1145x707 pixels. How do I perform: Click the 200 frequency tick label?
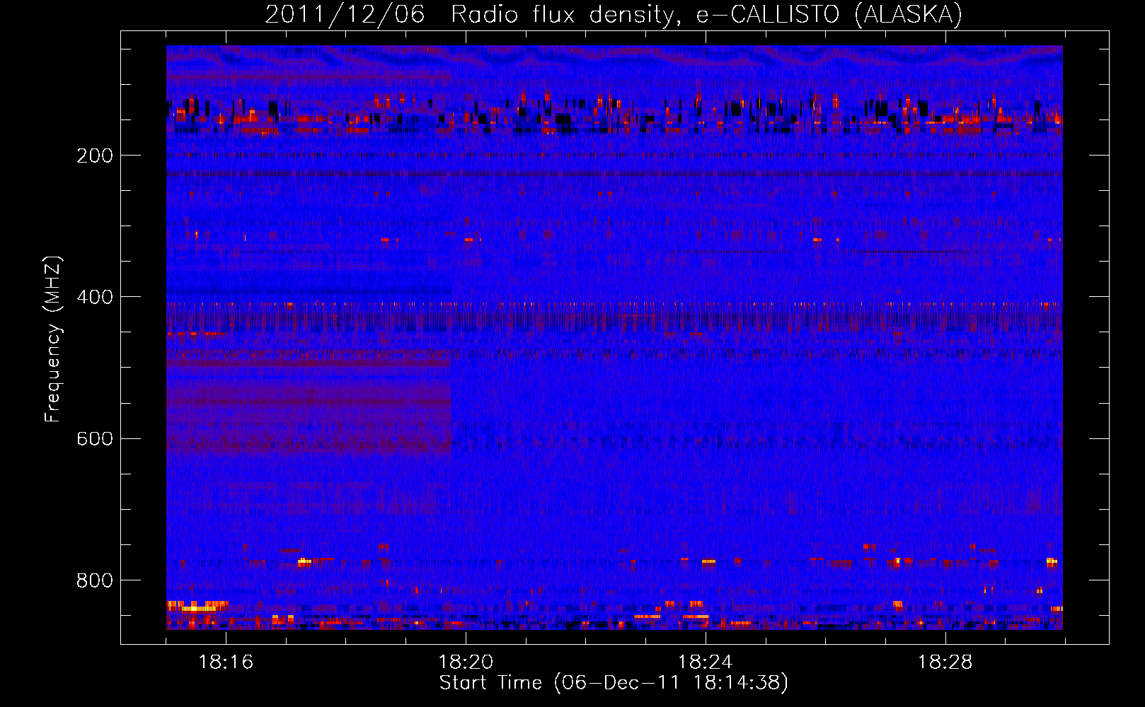pyautogui.click(x=95, y=156)
